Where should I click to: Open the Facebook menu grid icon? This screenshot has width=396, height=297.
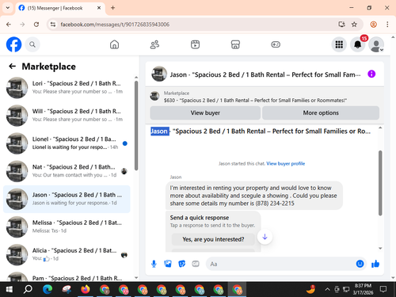click(x=339, y=44)
